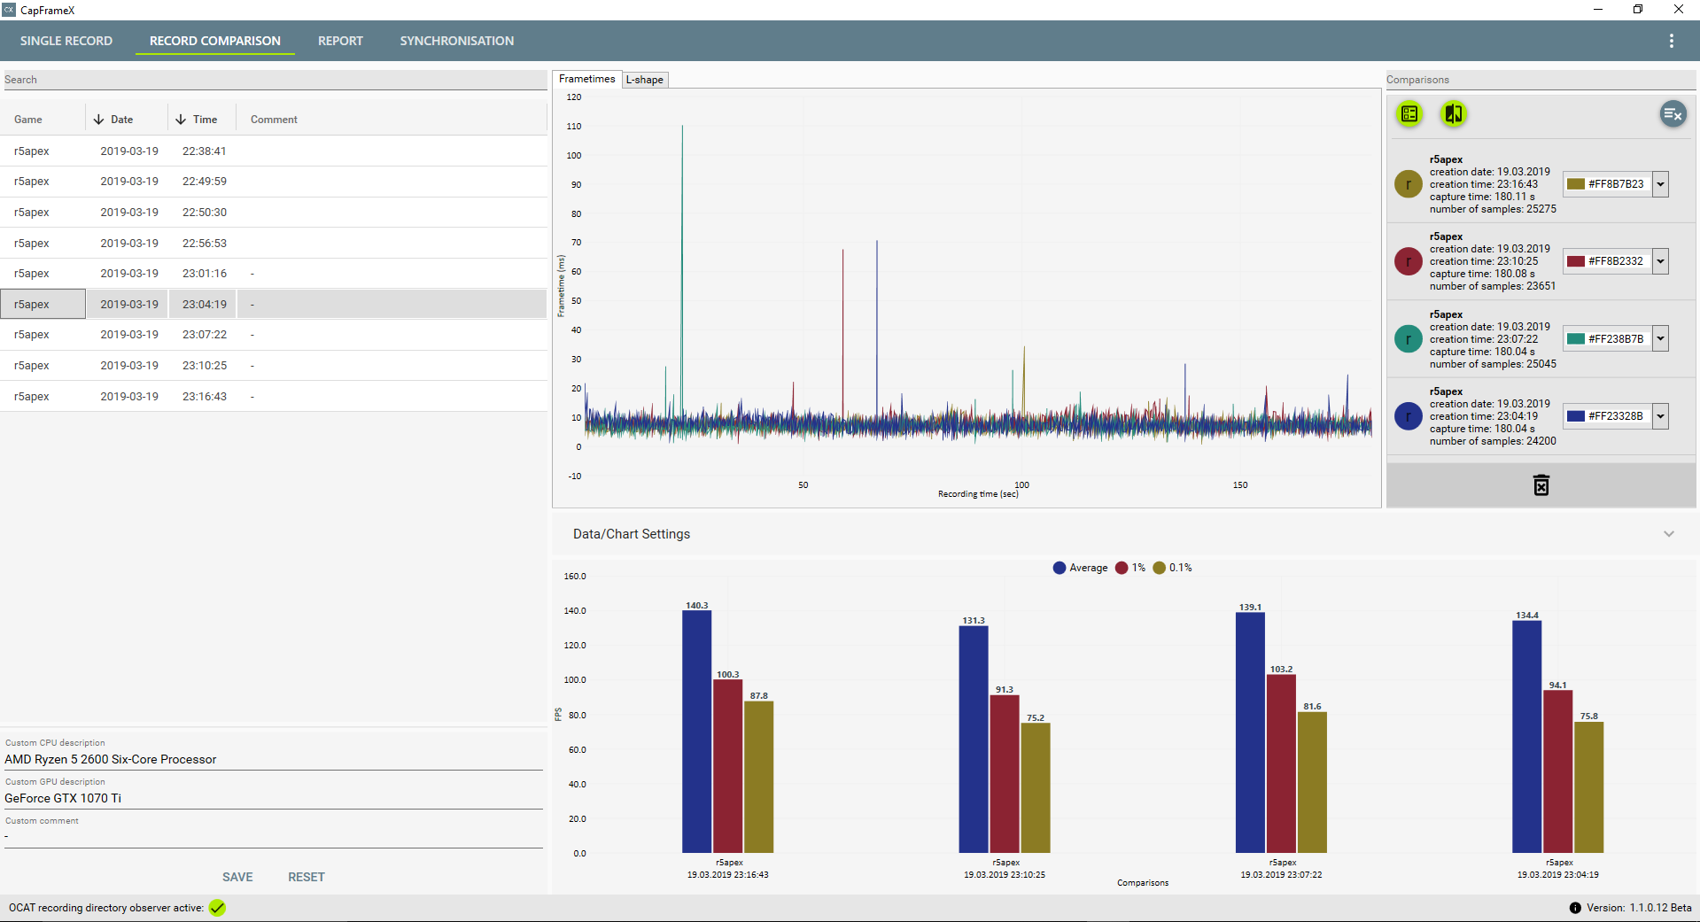The image size is (1700, 922).
Task: Toggle the Average legend series
Action: click(x=1080, y=568)
